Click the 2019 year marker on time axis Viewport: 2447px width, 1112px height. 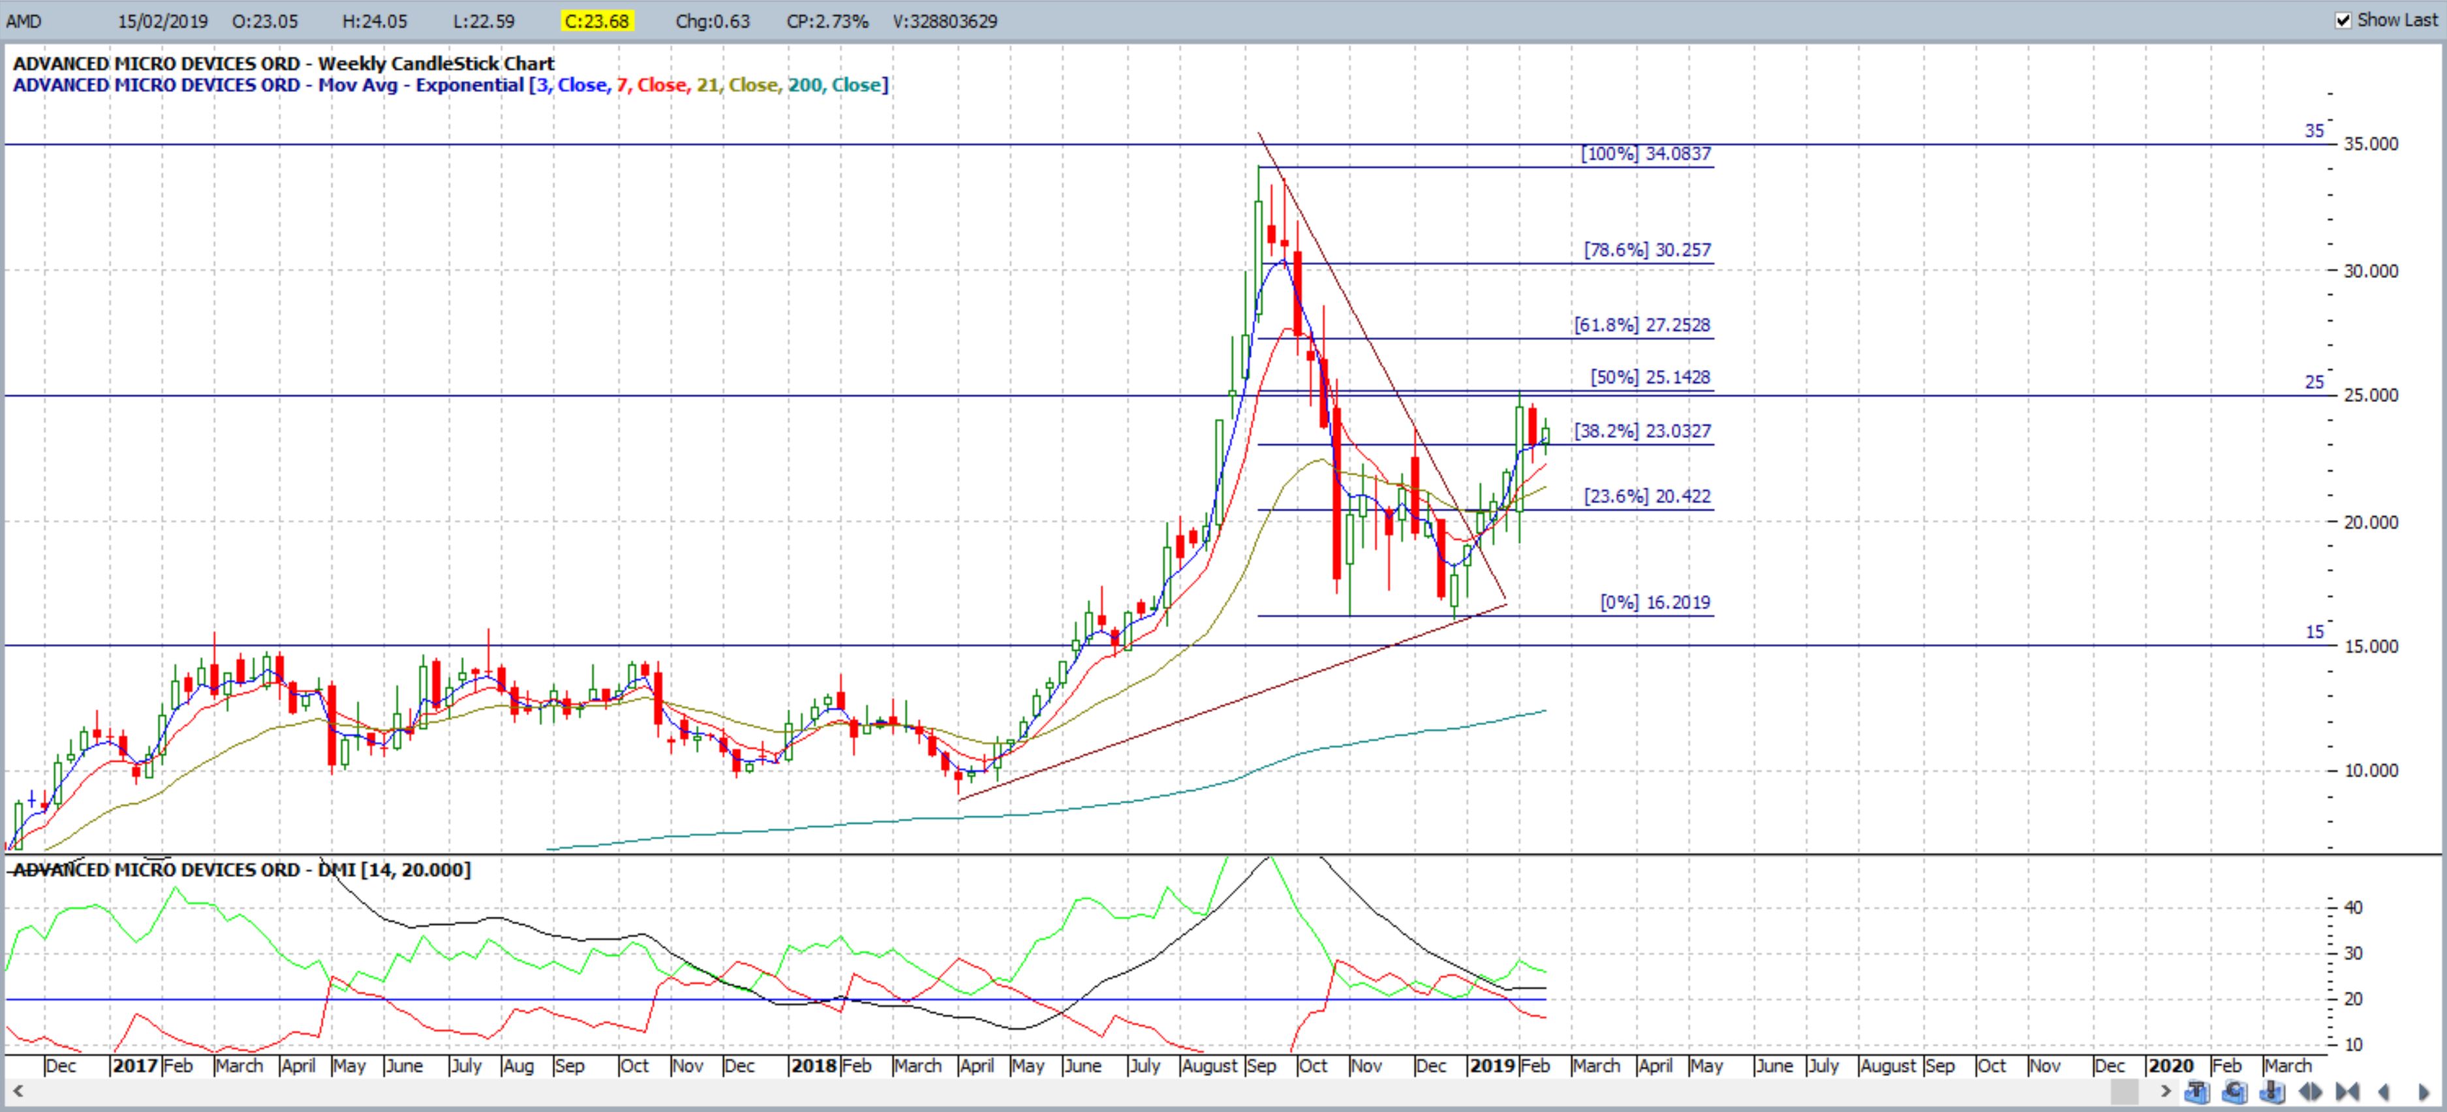pyautogui.click(x=1492, y=1066)
